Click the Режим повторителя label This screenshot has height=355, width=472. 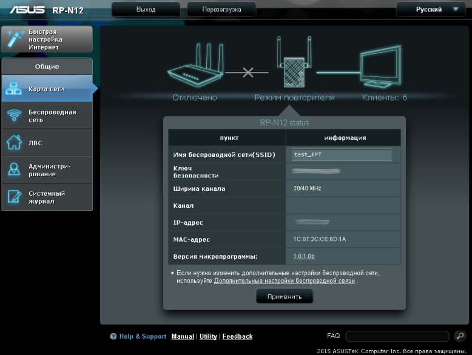(294, 98)
